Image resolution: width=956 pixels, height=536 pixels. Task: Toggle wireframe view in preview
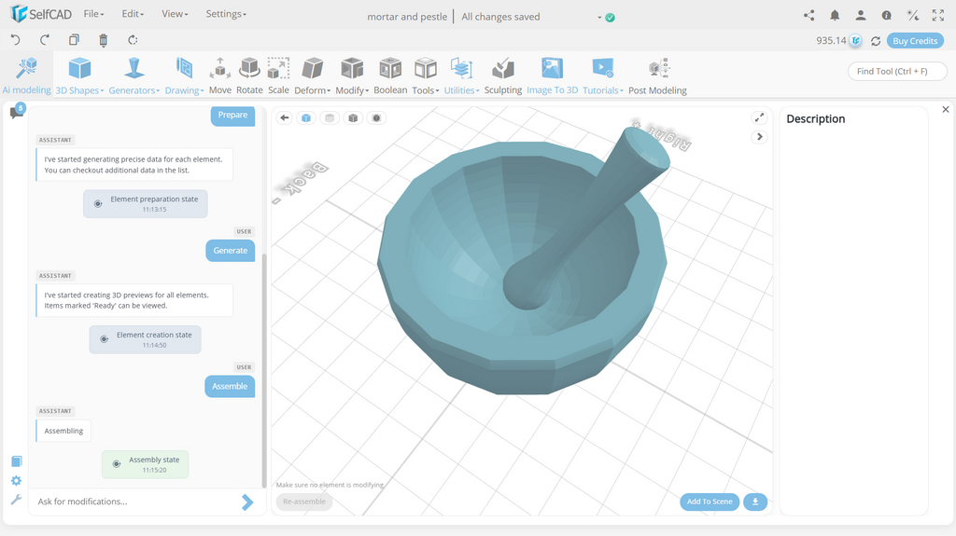[330, 117]
